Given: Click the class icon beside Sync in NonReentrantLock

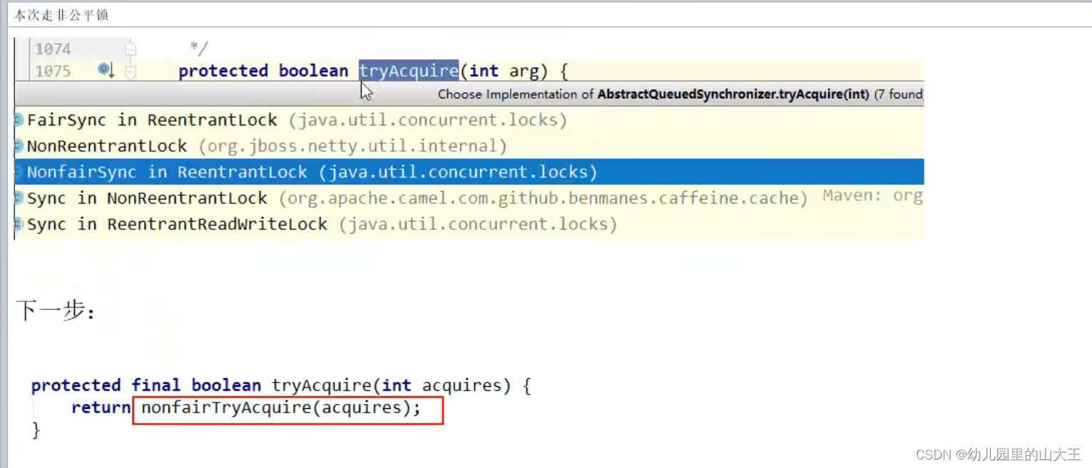Looking at the screenshot, I should (19, 198).
